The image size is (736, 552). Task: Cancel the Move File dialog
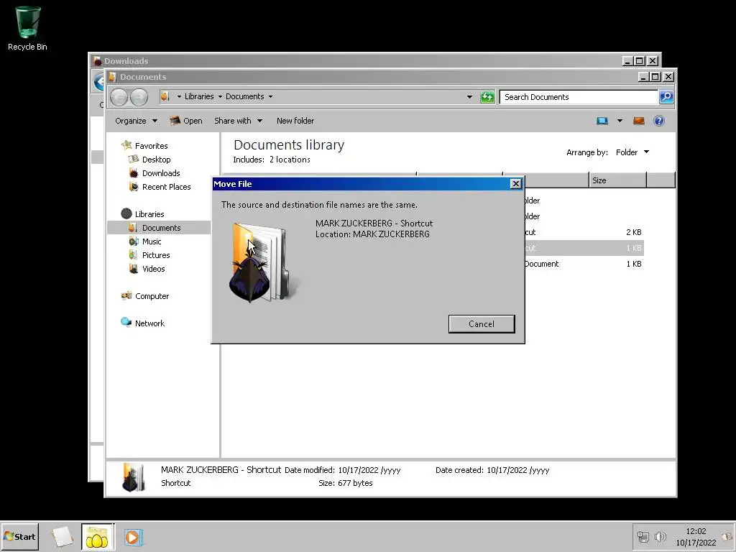(x=481, y=324)
